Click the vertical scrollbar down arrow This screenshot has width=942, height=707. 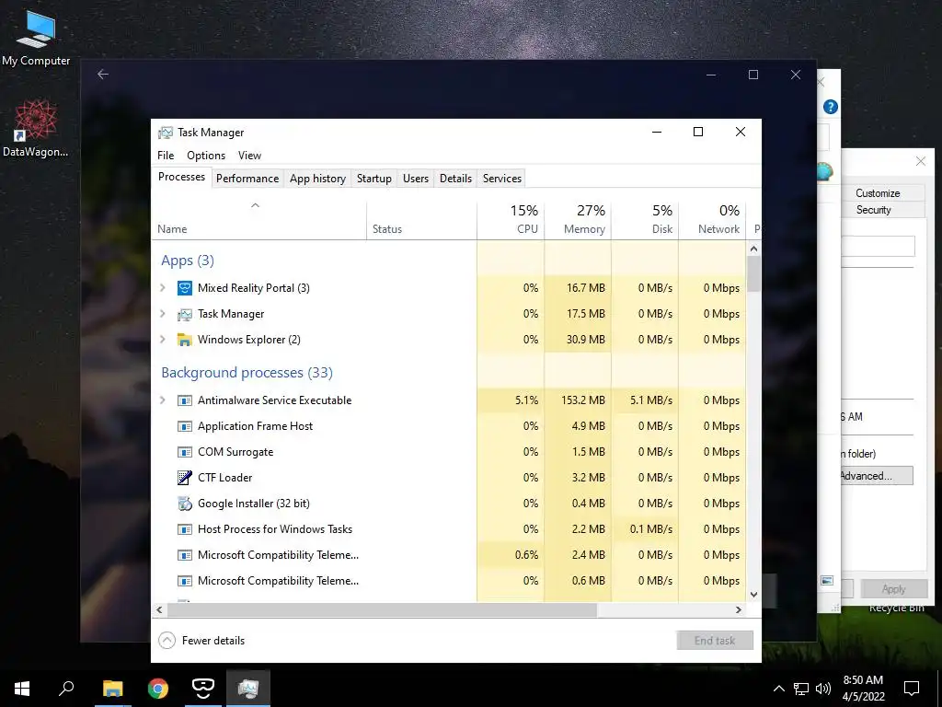tap(754, 595)
